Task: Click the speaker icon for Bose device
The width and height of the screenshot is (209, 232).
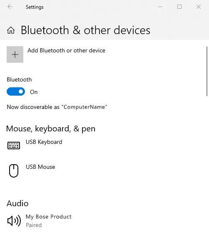Action: [x=14, y=221]
